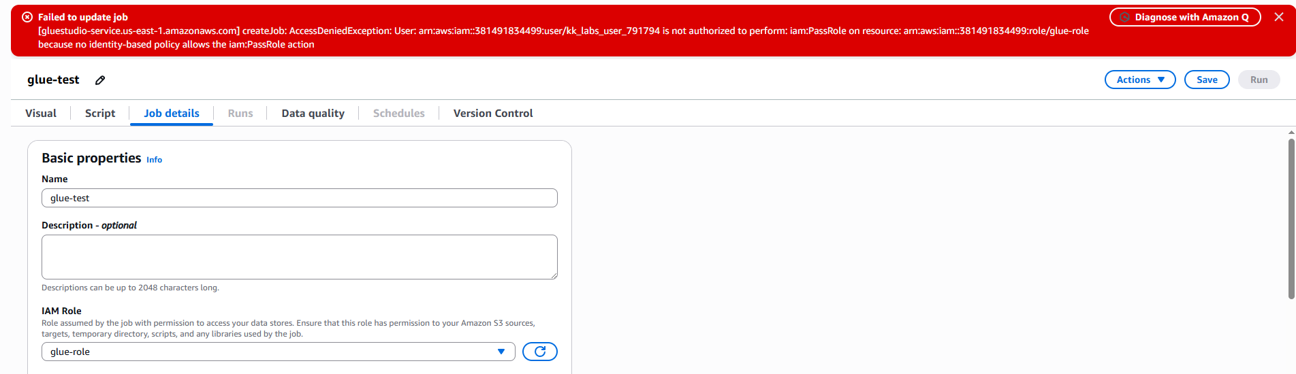The image size is (1296, 374).
Task: Select the Job details tab
Action: coord(172,114)
